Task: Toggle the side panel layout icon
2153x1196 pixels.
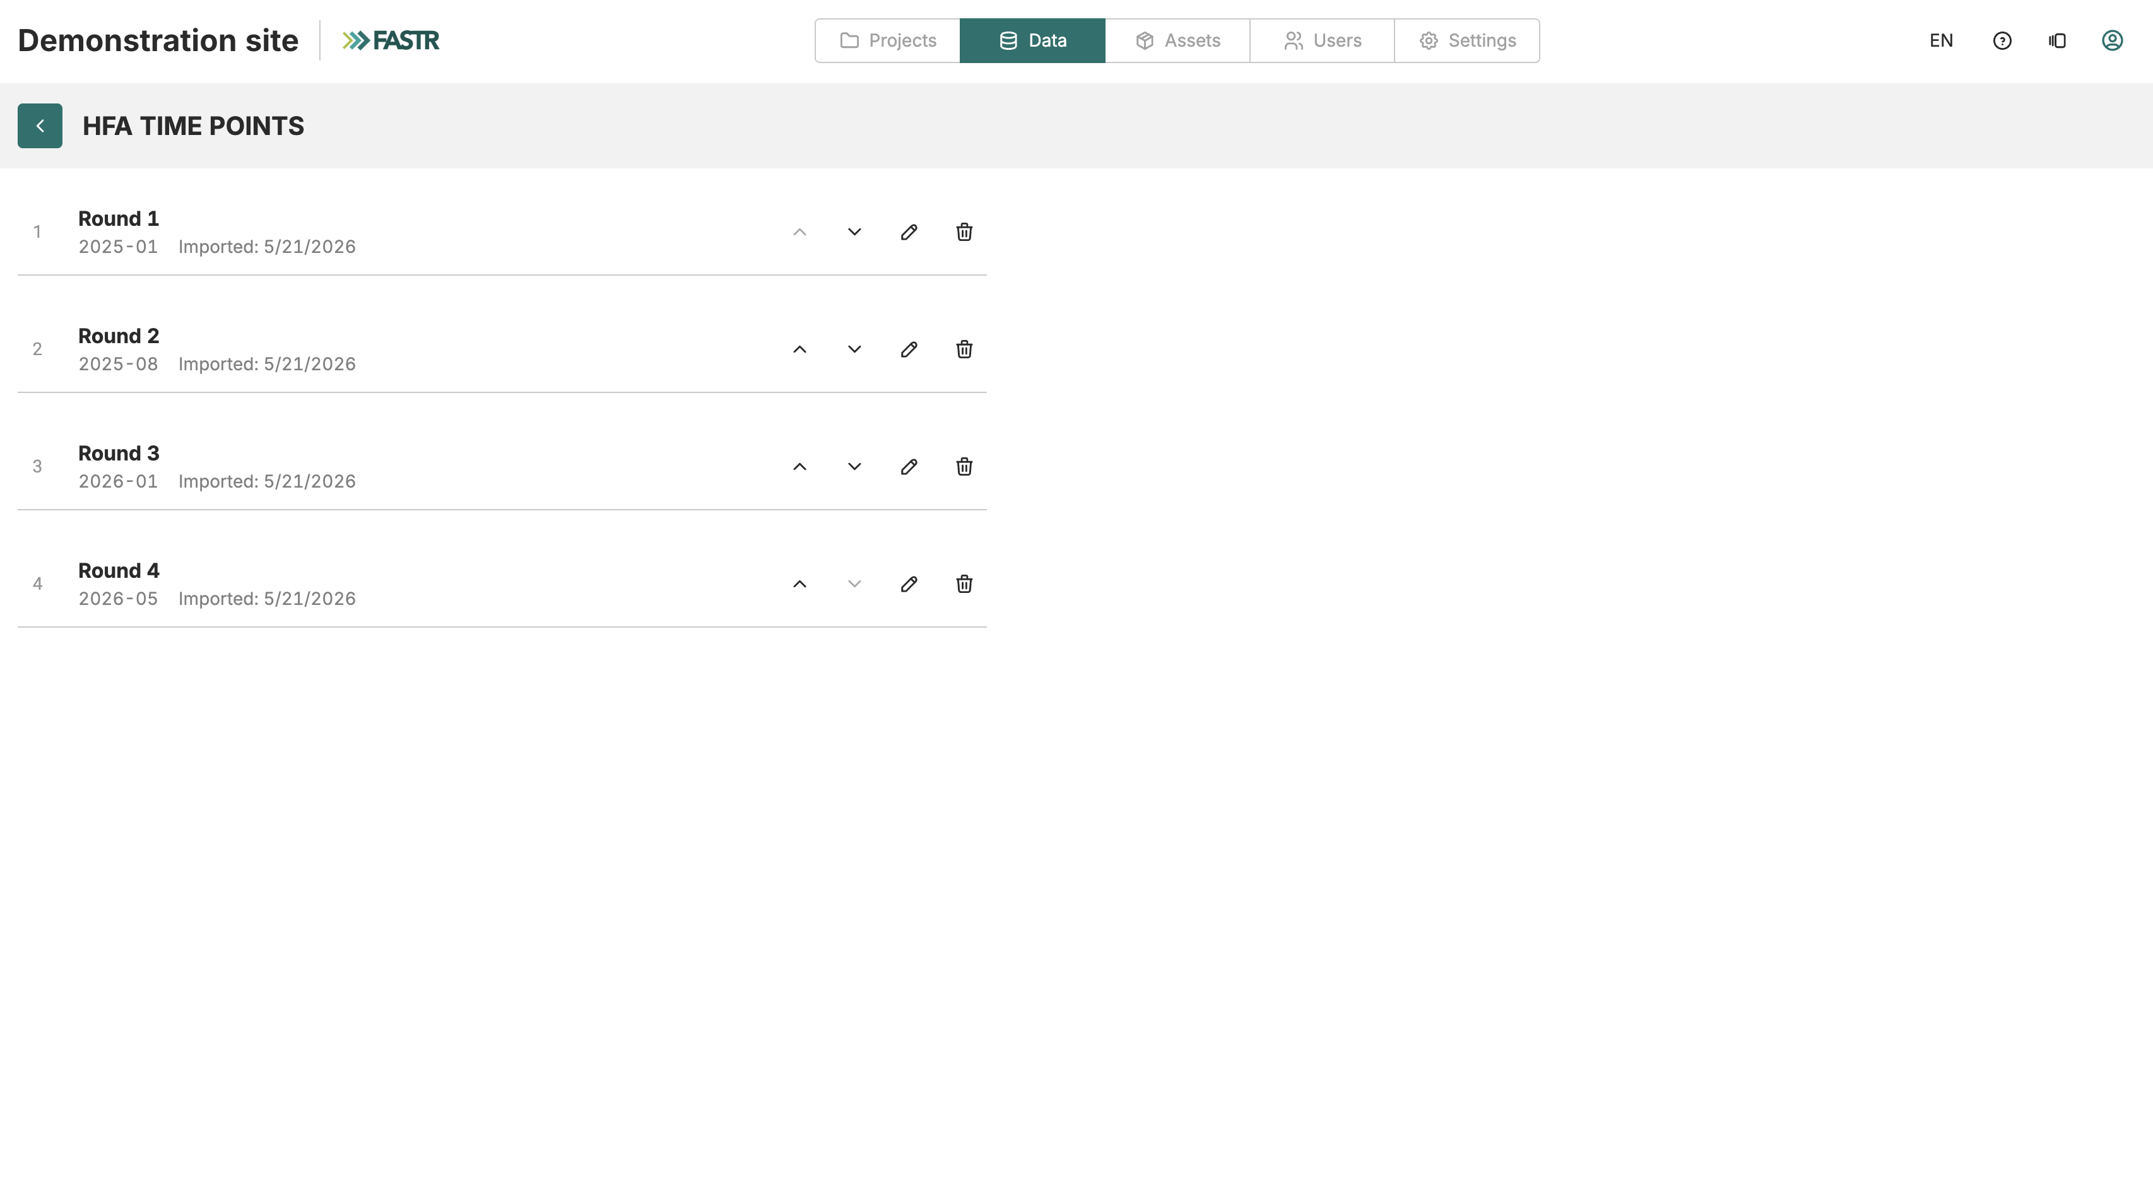Action: point(2057,40)
